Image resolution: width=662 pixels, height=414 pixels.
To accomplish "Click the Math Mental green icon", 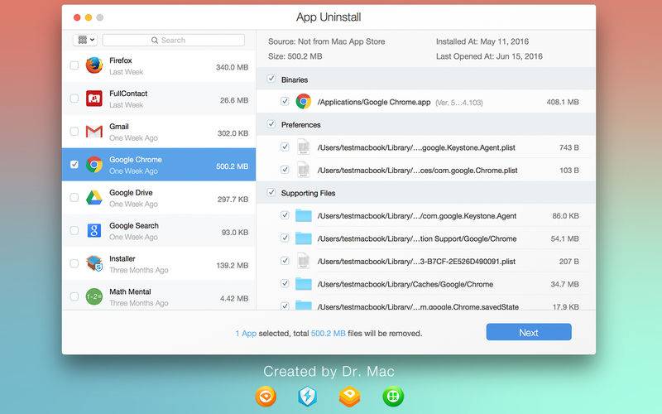I will click(x=94, y=296).
